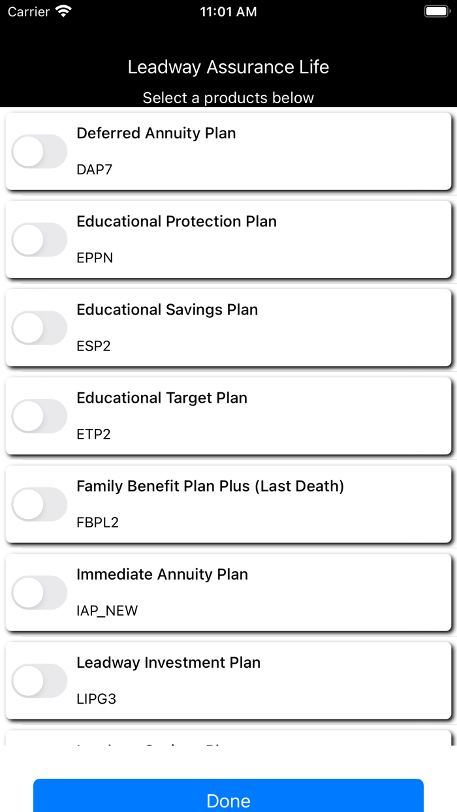457x812 pixels.
Task: Switch on Family Benefit Plan Plus
Action: pyautogui.click(x=39, y=504)
